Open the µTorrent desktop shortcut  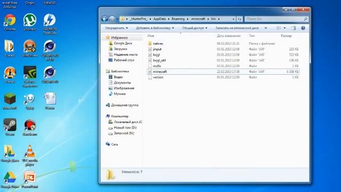coord(30,22)
